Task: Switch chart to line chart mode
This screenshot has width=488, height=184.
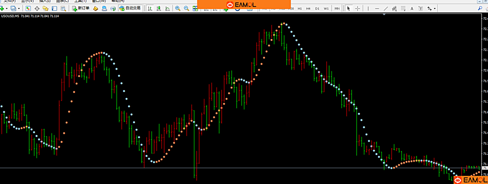Action: [168, 9]
